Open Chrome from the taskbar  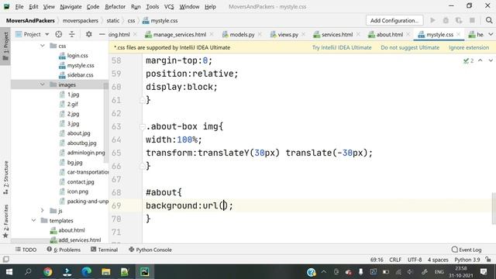point(48,272)
